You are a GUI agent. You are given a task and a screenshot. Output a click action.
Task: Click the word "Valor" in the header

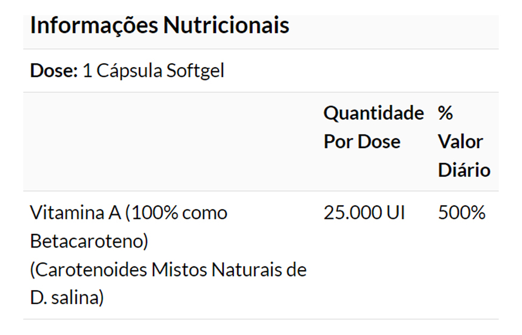460,142
